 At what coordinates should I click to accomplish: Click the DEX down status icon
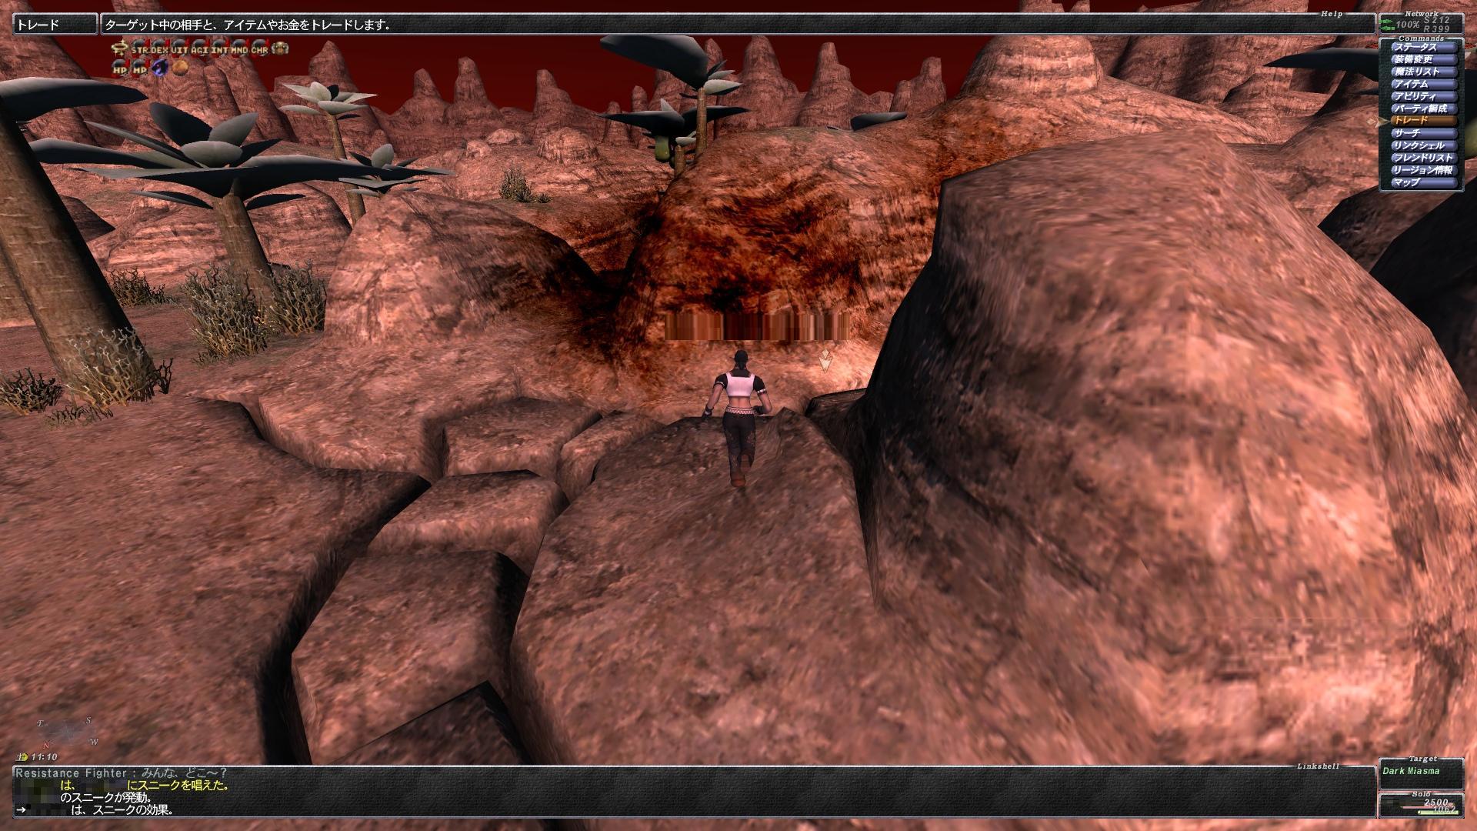coord(159,49)
